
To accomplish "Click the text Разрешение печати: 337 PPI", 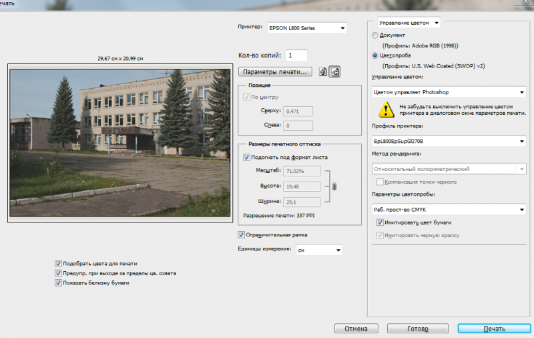I will [x=279, y=216].
